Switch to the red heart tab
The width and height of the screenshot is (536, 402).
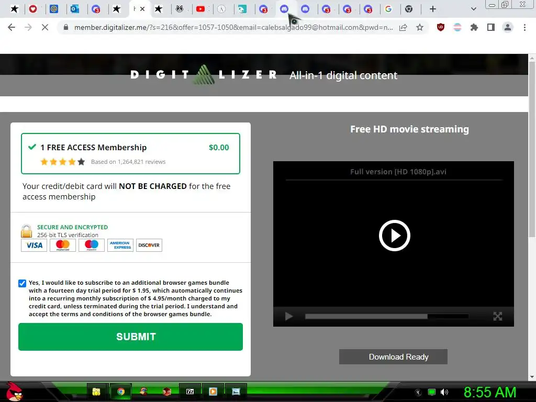pyautogui.click(x=33, y=9)
